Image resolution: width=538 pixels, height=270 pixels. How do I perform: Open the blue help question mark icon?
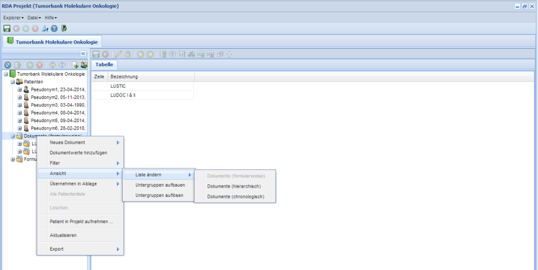coord(54,29)
